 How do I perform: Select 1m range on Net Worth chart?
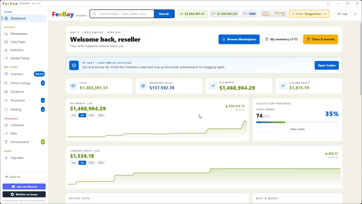click(x=74, y=115)
